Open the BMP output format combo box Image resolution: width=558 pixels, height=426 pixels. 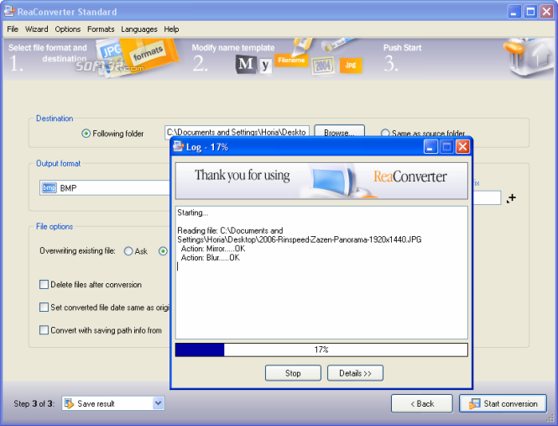tap(105, 188)
